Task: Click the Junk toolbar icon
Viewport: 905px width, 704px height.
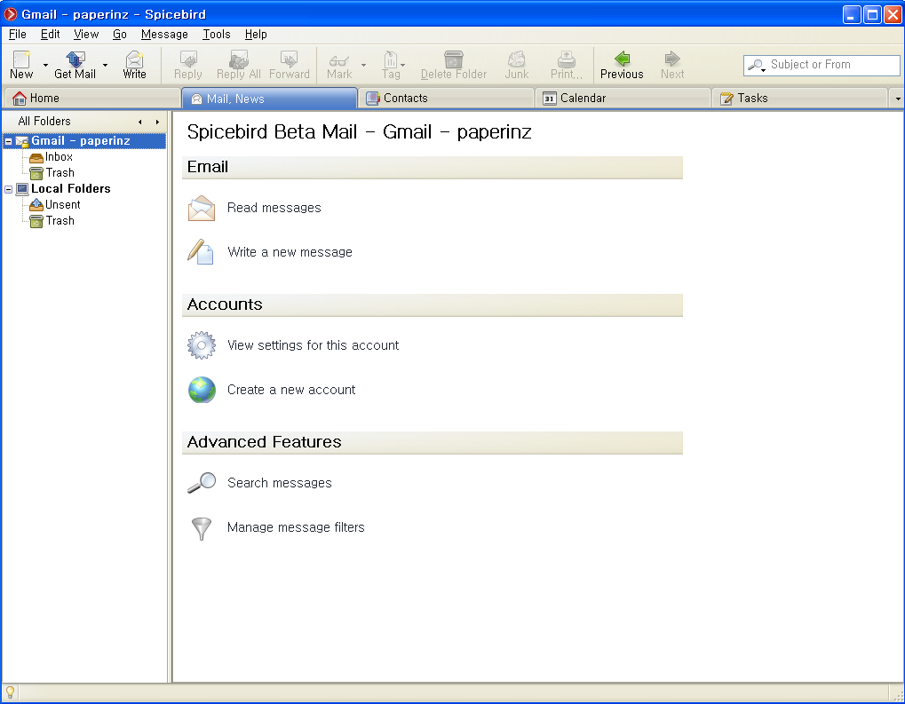Action: (516, 59)
